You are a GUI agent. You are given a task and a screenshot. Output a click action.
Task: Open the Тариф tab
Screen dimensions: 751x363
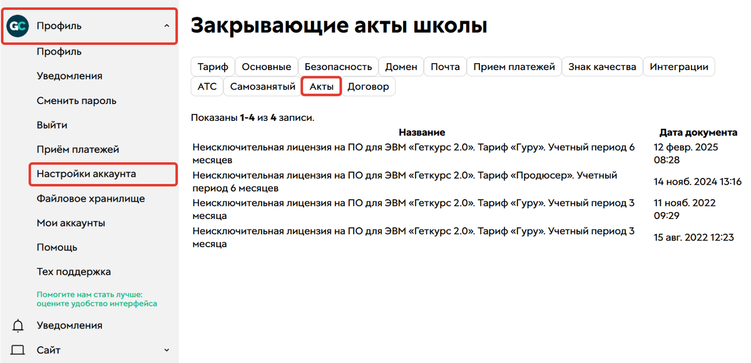coord(213,67)
